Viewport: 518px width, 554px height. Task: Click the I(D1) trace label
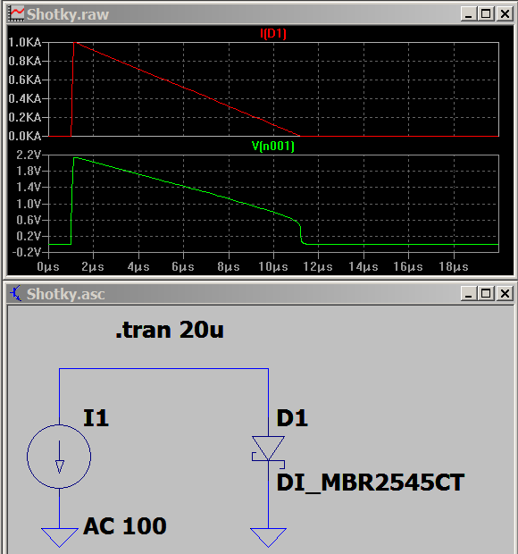tap(273, 34)
